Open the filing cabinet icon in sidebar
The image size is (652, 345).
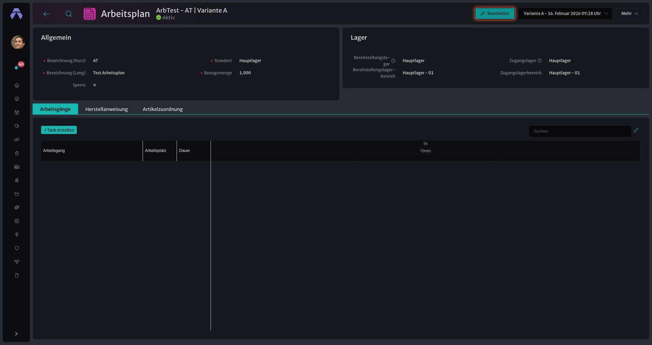17,221
